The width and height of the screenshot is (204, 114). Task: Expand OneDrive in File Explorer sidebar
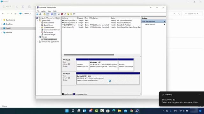pos(2,24)
